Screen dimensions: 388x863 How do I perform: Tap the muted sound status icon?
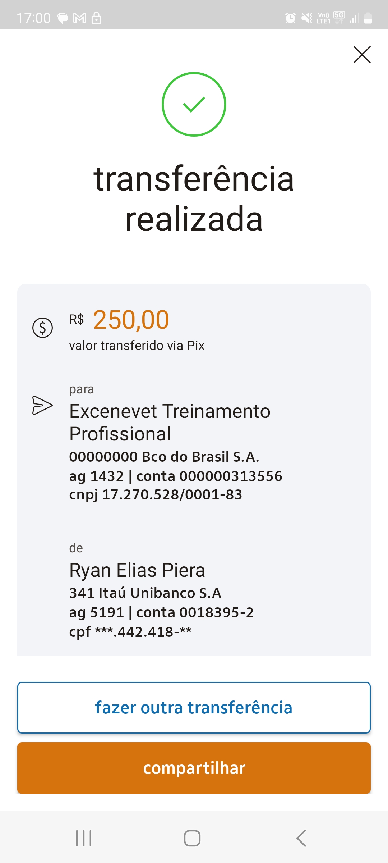[306, 18]
